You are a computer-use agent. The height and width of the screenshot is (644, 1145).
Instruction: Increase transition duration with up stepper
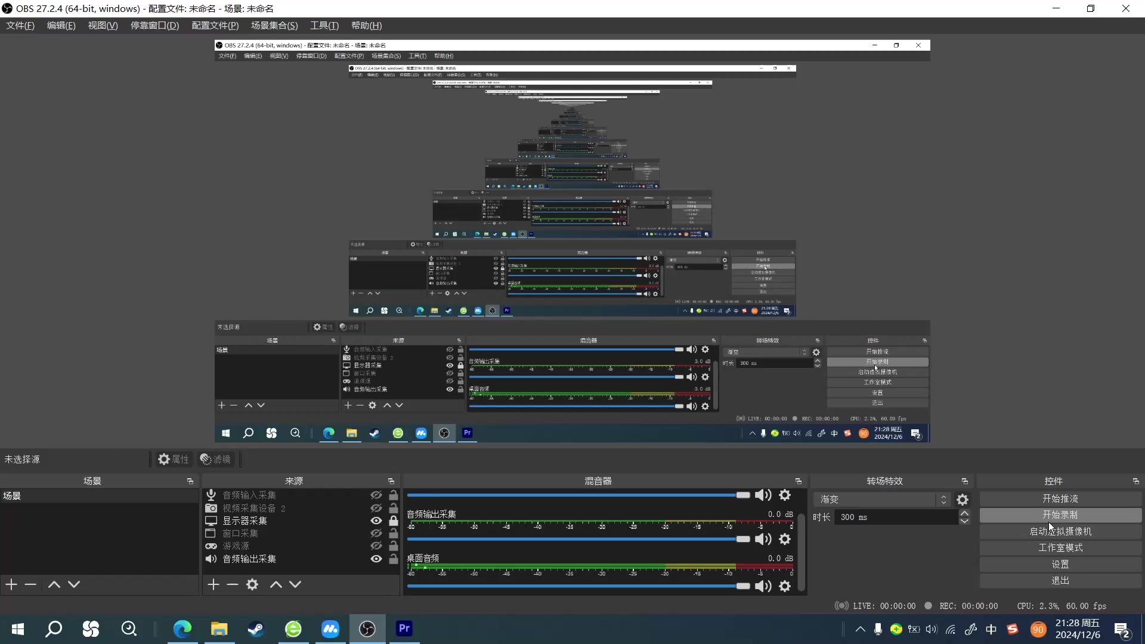(x=964, y=513)
